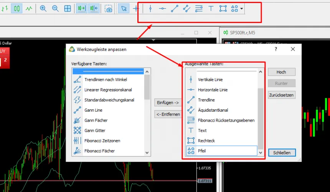
Task: Select Fibonacci Fächer entry
Action: [108, 151]
